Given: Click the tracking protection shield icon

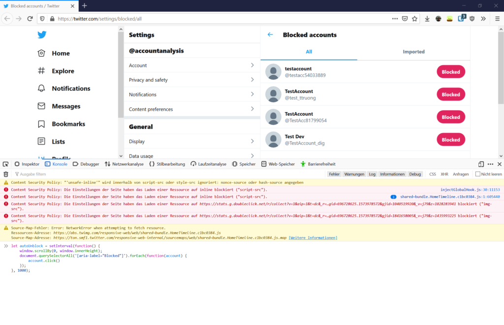Looking at the screenshot, I should pos(42,19).
